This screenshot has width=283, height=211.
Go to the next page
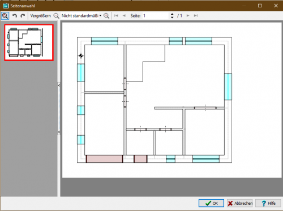click(188, 16)
